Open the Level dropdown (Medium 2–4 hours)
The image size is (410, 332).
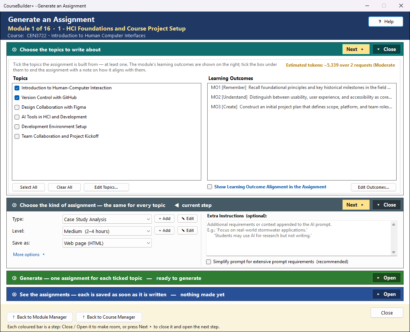click(107, 231)
